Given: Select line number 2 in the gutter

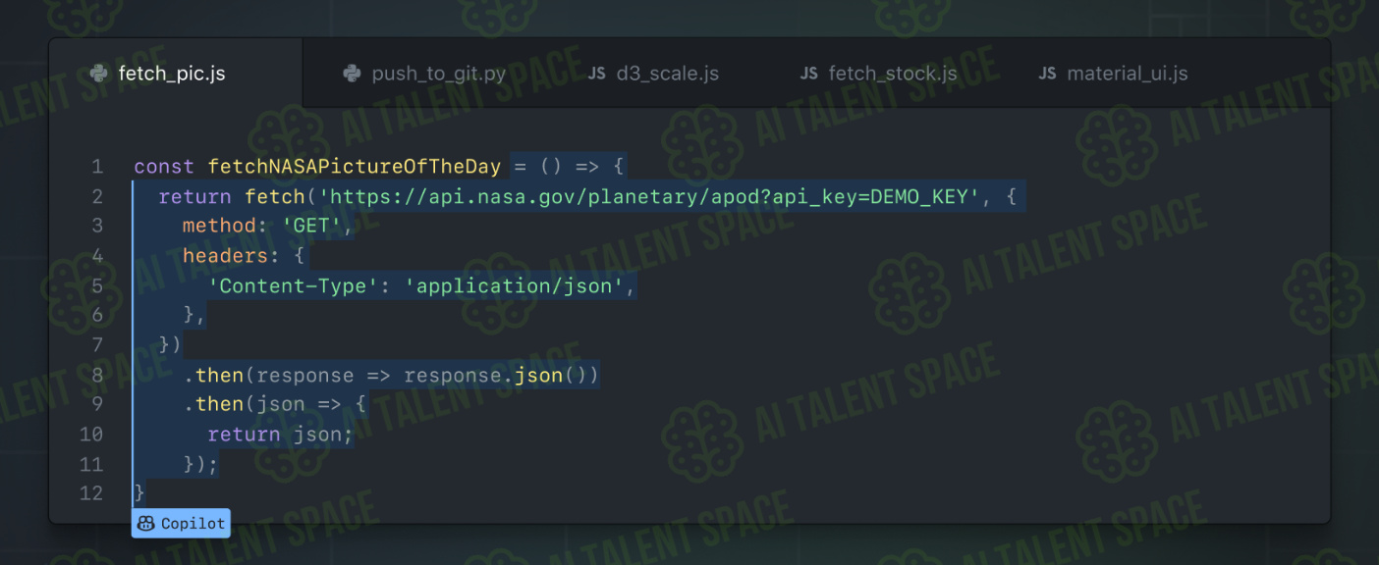Looking at the screenshot, I should 97,196.
